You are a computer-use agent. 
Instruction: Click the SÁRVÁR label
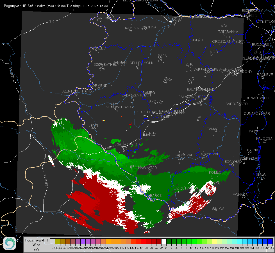120,62
